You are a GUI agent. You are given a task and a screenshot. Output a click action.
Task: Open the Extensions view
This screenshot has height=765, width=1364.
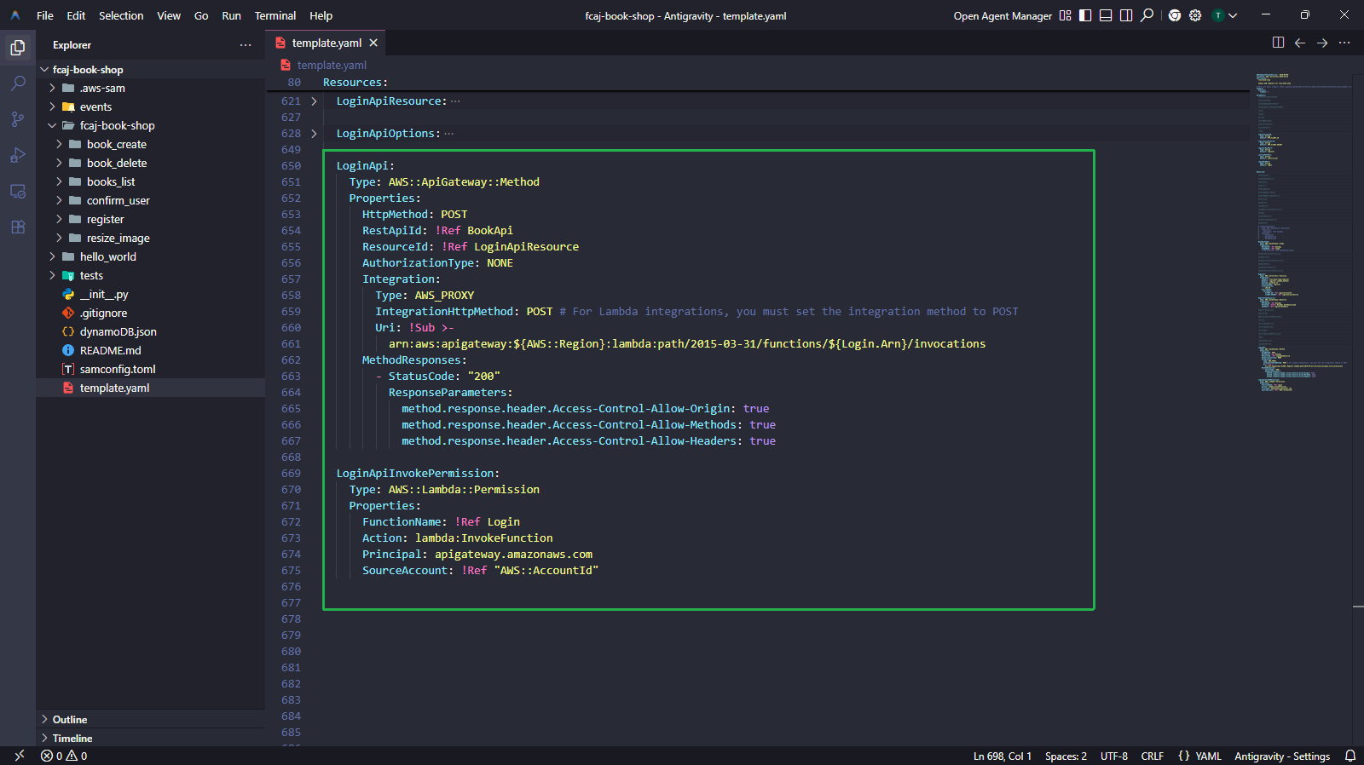[x=18, y=227]
